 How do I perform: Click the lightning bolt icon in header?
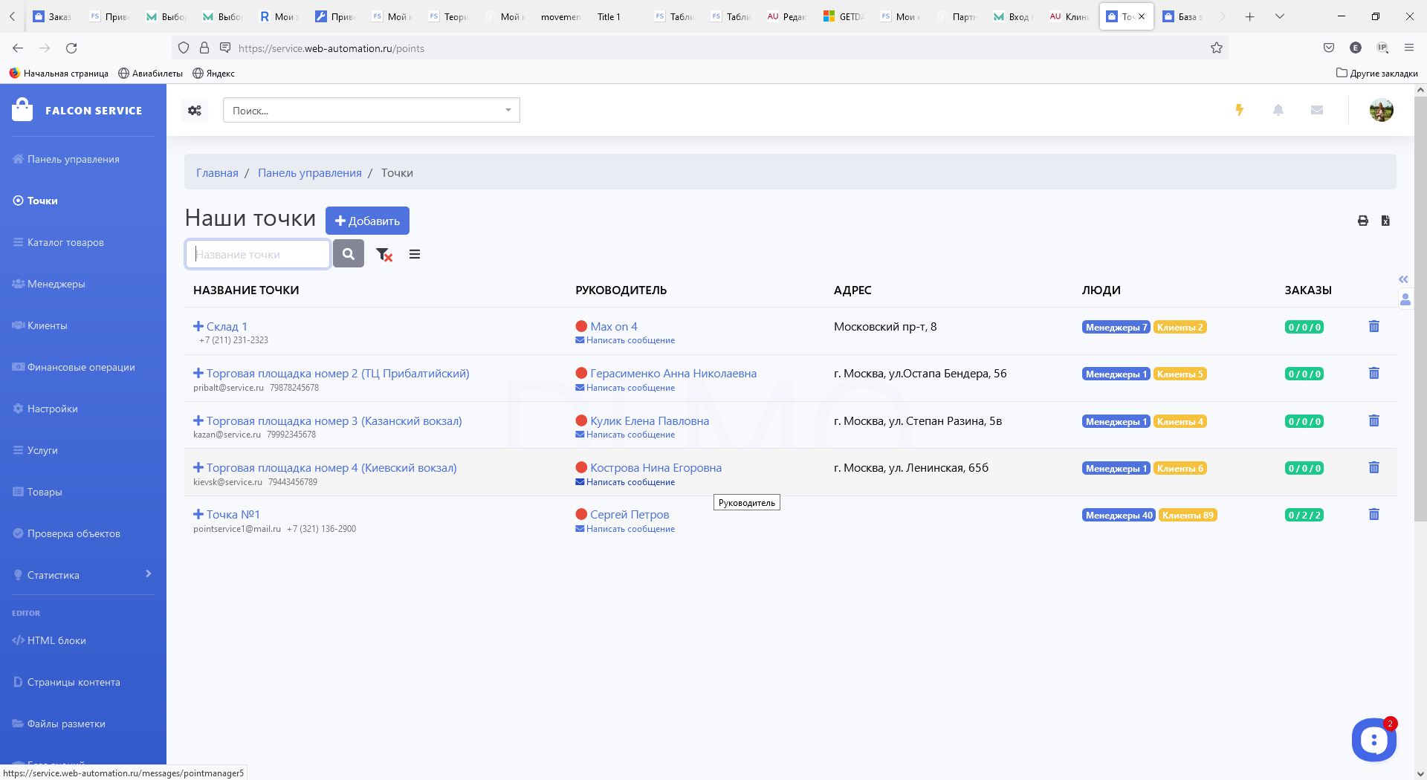[1239, 110]
